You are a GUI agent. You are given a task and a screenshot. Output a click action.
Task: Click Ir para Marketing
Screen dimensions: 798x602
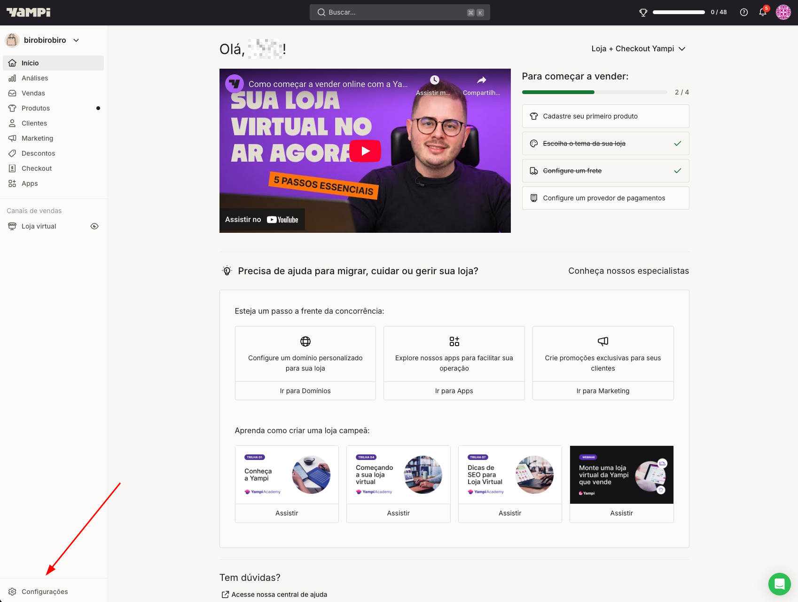coord(603,391)
